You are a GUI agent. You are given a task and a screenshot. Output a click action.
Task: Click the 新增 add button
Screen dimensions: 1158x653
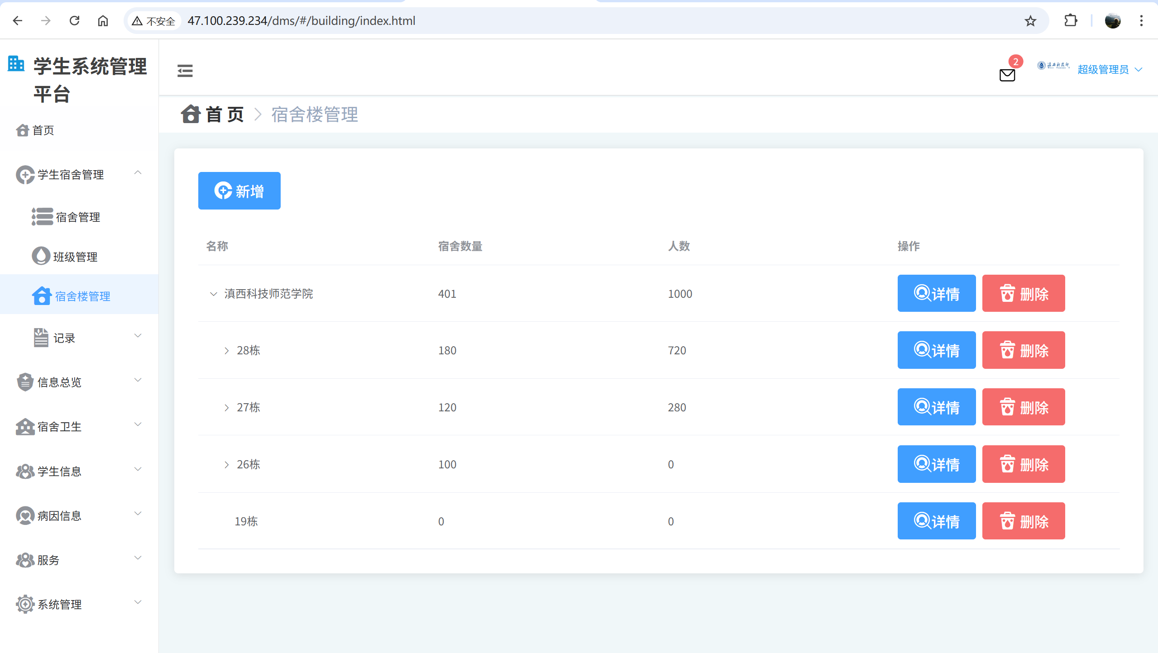(239, 191)
